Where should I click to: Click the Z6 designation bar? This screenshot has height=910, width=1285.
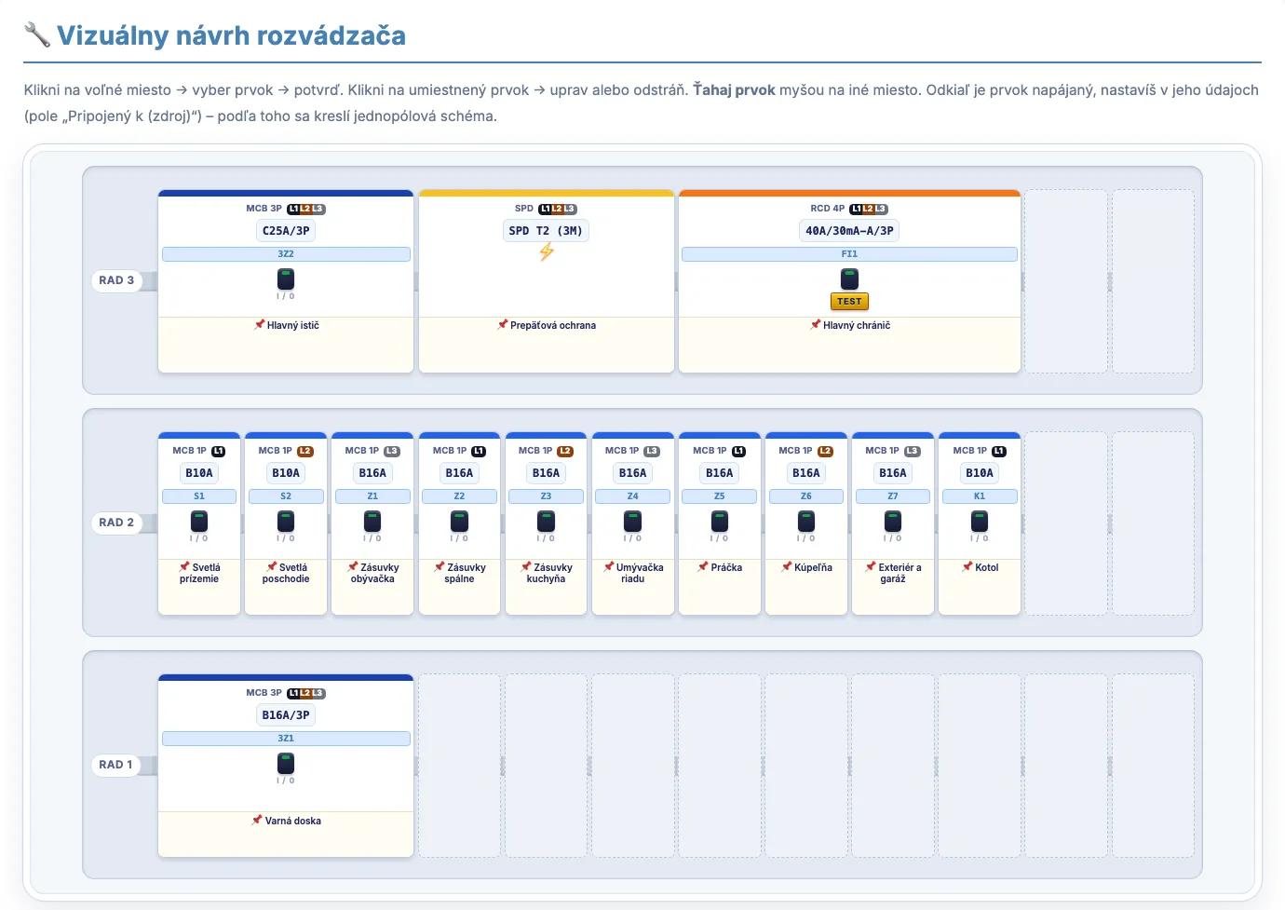pyautogui.click(x=806, y=496)
